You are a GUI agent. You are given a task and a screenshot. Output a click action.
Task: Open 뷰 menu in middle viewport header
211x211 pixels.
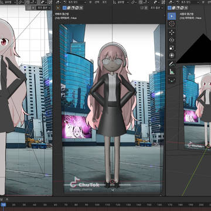tap(90, 2)
